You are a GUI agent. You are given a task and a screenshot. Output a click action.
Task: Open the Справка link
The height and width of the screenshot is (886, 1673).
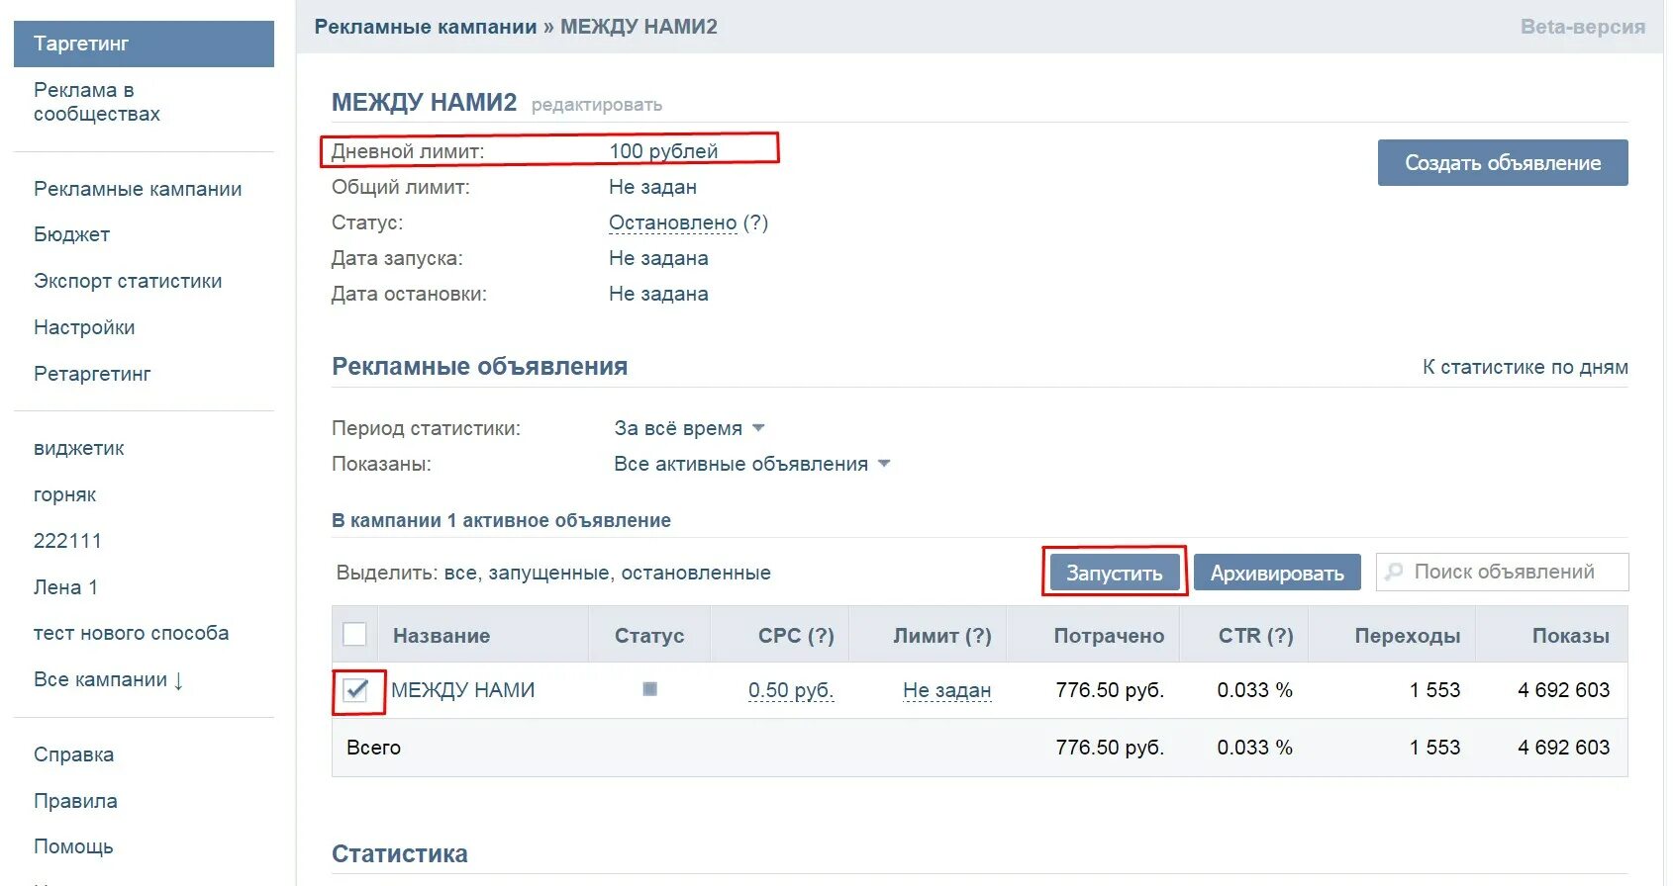click(73, 754)
